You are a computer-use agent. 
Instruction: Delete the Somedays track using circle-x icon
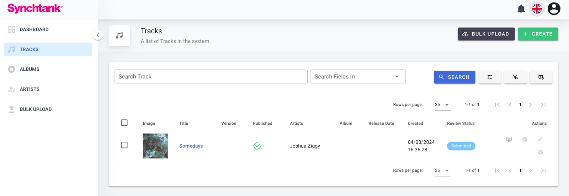[540, 152]
